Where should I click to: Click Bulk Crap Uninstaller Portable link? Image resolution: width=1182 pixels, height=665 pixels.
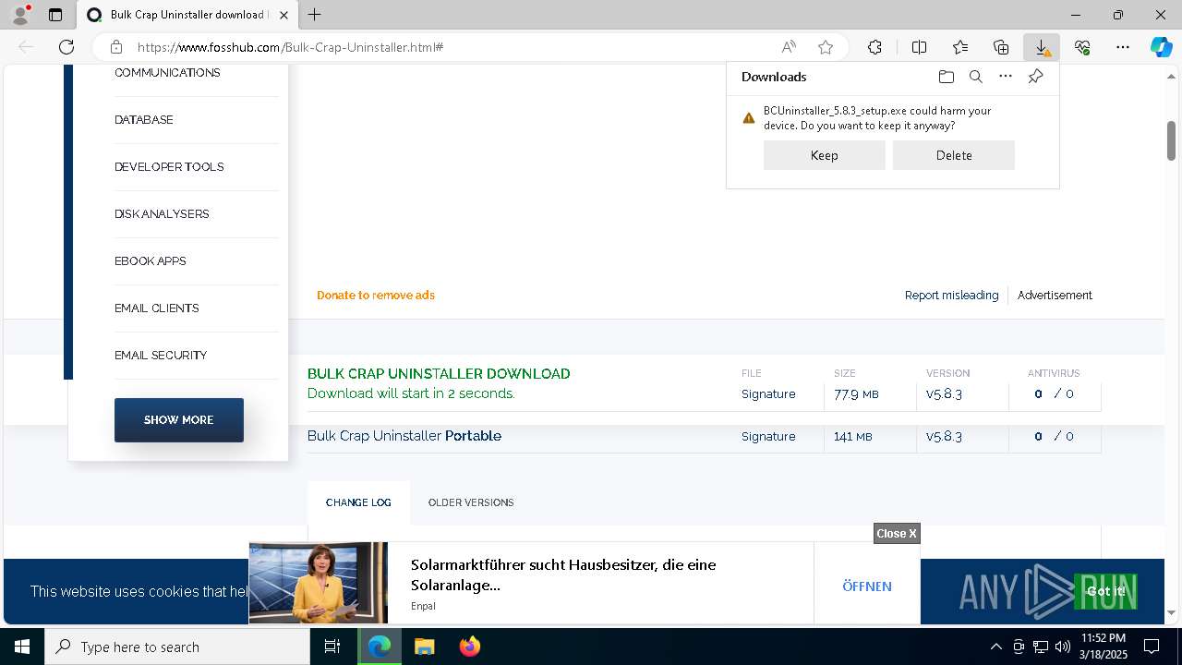(404, 436)
